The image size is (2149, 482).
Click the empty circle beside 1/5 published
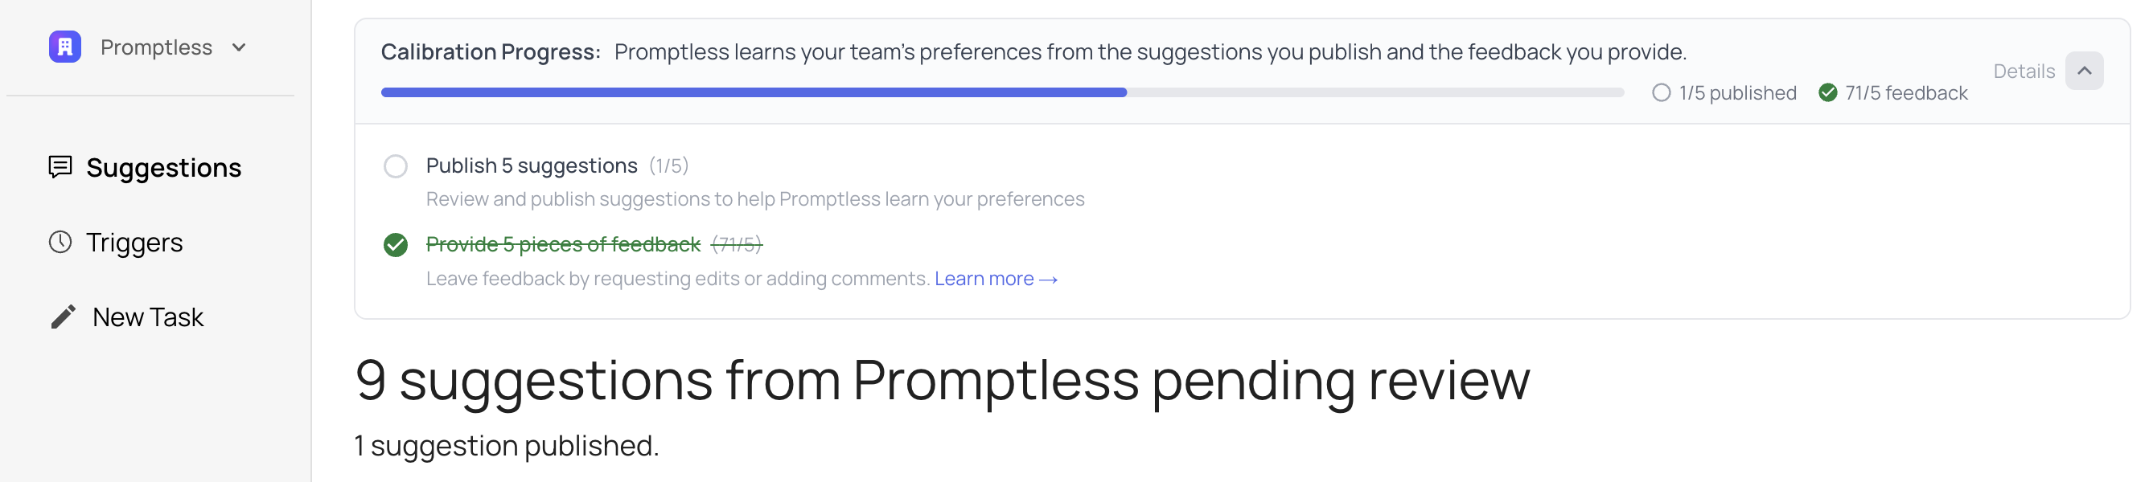[x=1660, y=92]
